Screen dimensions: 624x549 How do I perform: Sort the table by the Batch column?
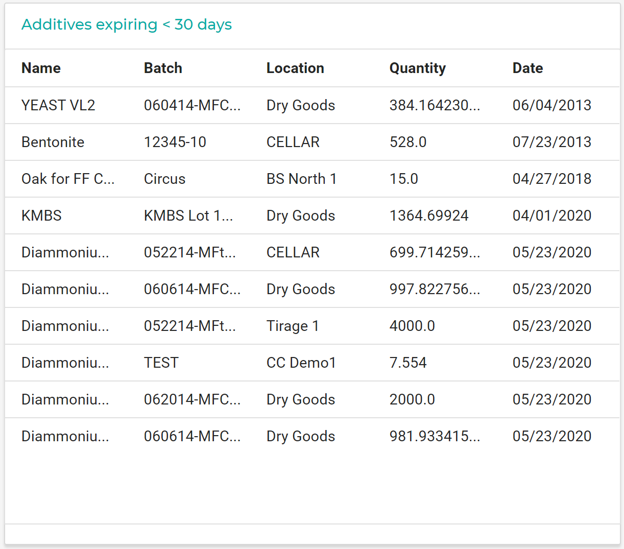(x=163, y=68)
